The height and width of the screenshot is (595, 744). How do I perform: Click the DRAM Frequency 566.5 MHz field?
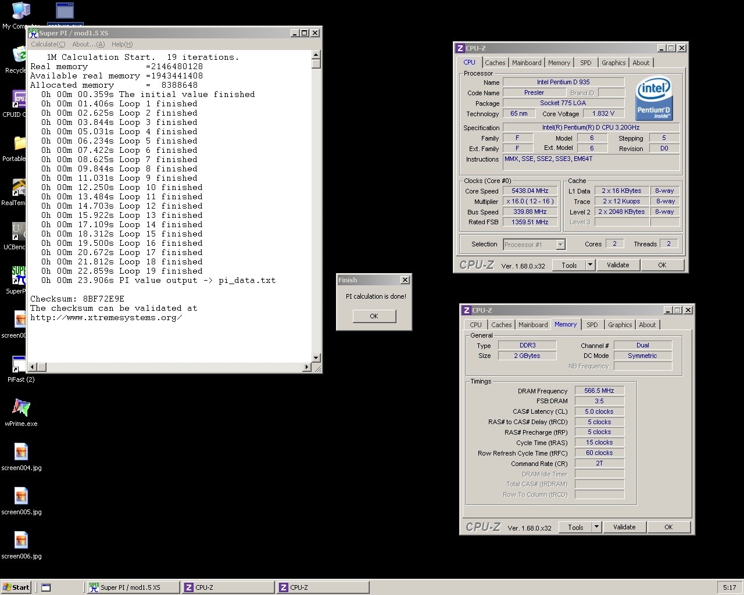click(599, 390)
